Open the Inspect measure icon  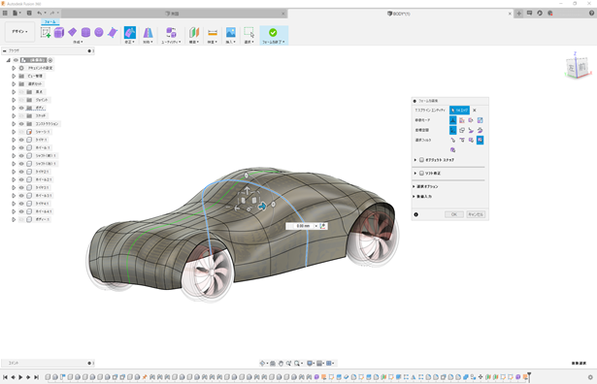point(213,32)
